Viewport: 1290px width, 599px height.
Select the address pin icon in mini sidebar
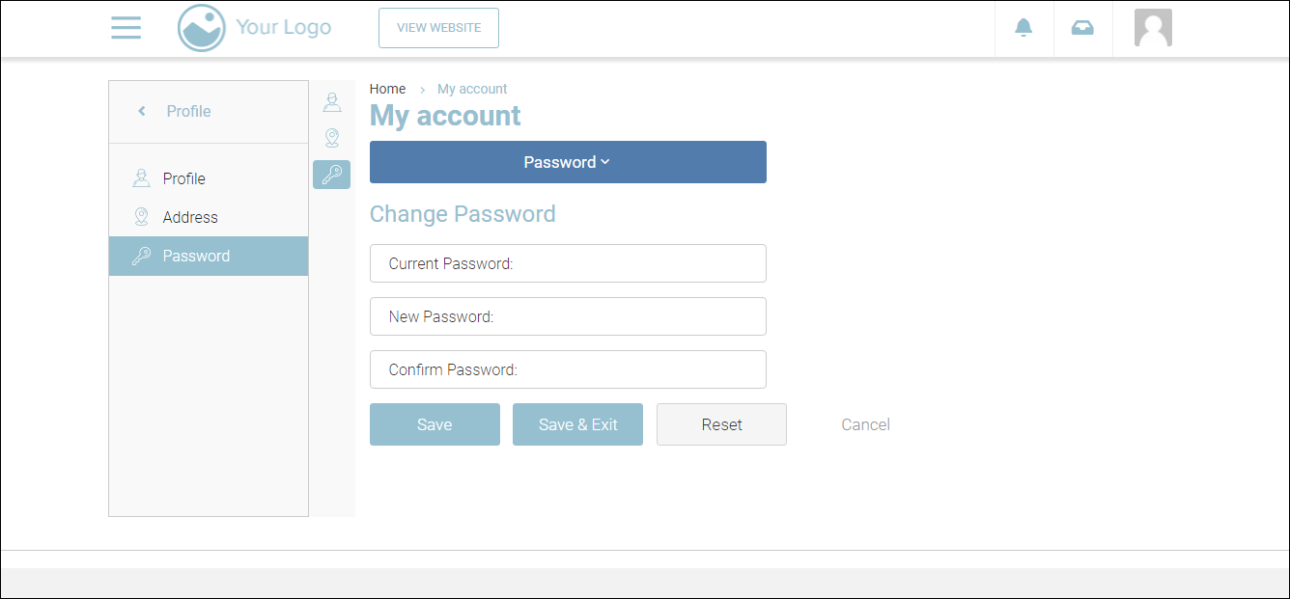(332, 138)
